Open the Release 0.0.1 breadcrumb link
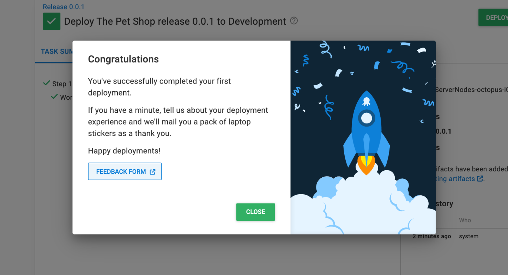The width and height of the screenshot is (508, 275). tap(64, 7)
